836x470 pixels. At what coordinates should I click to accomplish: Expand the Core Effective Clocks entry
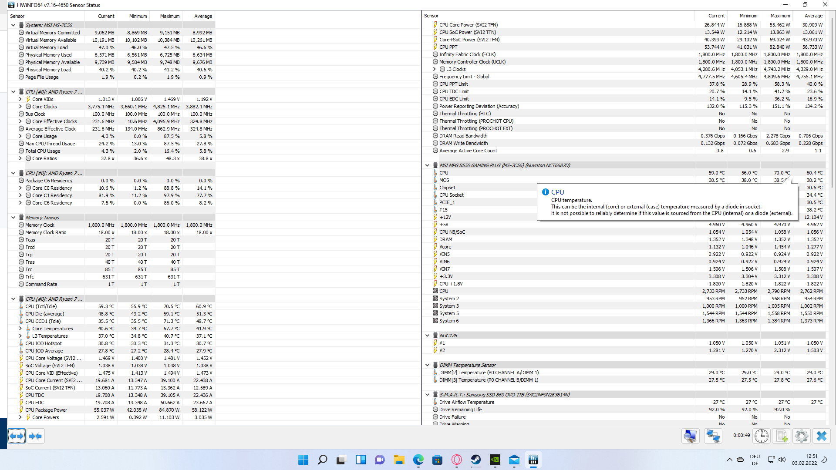(x=20, y=121)
